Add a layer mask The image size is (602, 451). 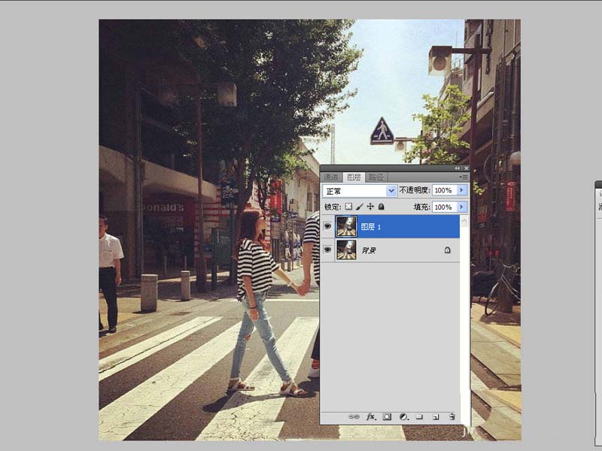pos(387,417)
